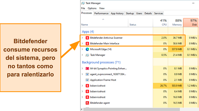The image size is (199, 111).
Task: Expand 64-bit Synaptics Pointing Enhancer row
Action: tap(82, 68)
